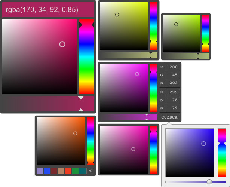Click the round opacity slider handle under blue picker
Viewport: 230px width, 187px height.
pyautogui.click(x=209, y=182)
